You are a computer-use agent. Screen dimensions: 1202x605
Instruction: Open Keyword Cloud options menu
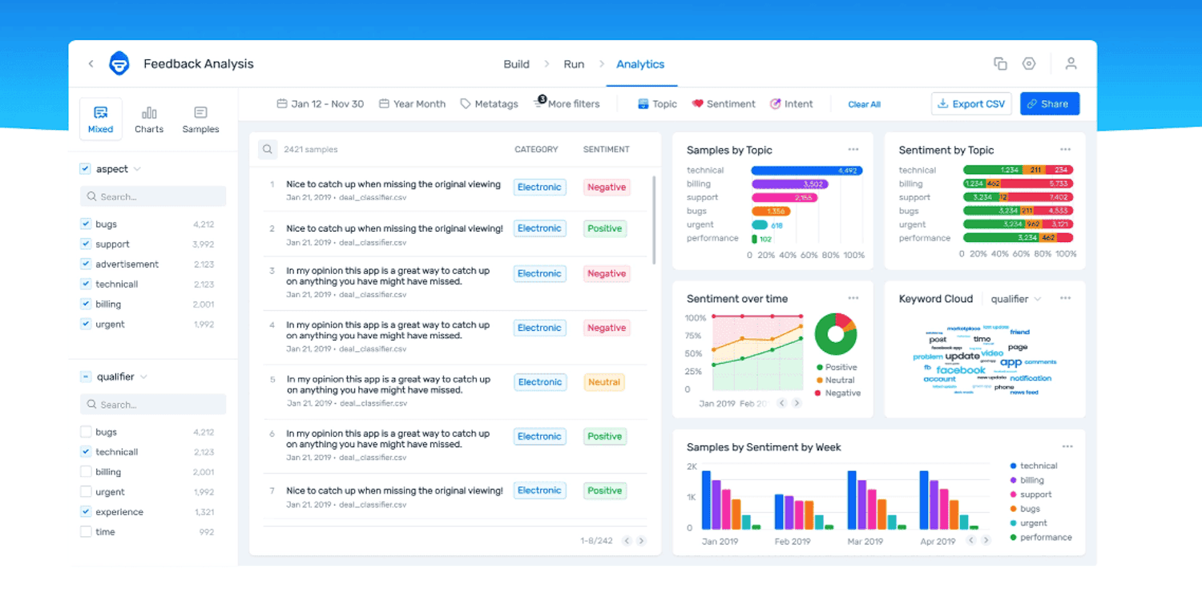coord(1065,298)
